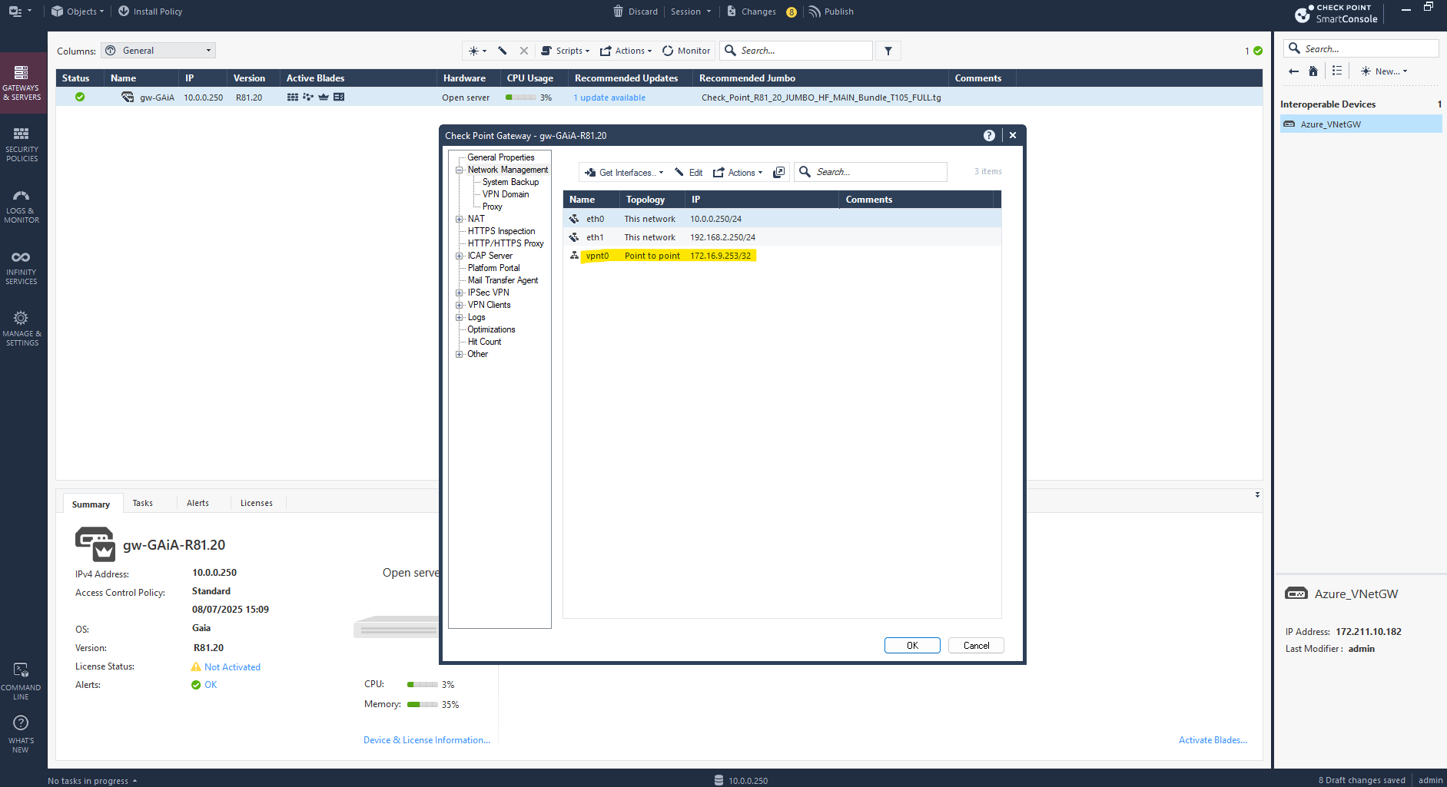Viewport: 1447px width, 787px height.
Task: Publish the session changes
Action: tap(831, 12)
